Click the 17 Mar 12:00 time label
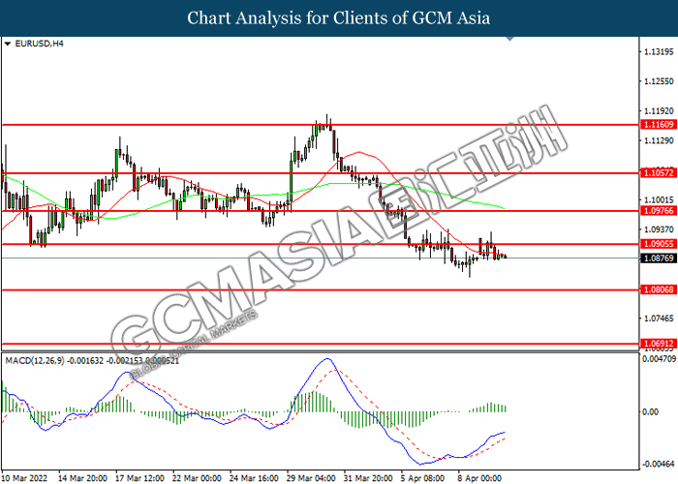 pos(140,478)
